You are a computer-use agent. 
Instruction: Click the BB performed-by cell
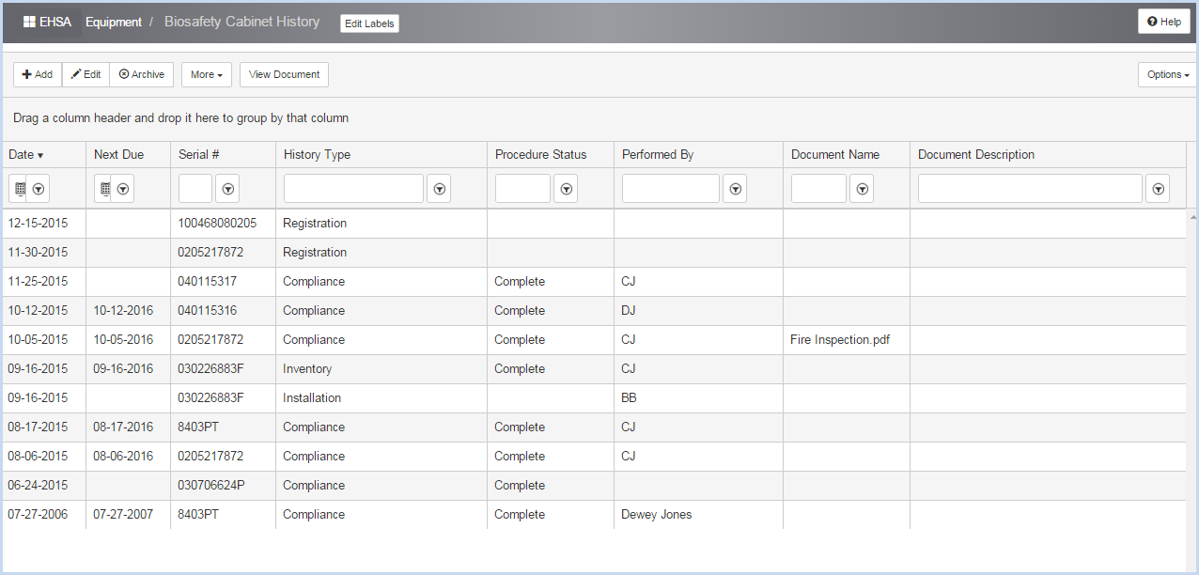pyautogui.click(x=698, y=398)
